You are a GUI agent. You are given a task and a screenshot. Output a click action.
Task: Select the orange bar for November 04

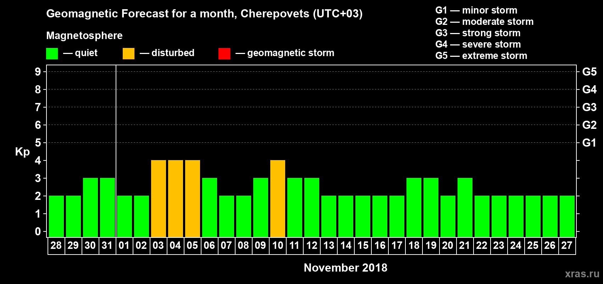click(x=176, y=198)
